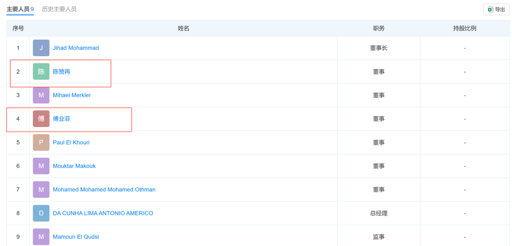Open Mamoun El Qudsi profile link
The height and width of the screenshot is (246, 512).
(76, 237)
